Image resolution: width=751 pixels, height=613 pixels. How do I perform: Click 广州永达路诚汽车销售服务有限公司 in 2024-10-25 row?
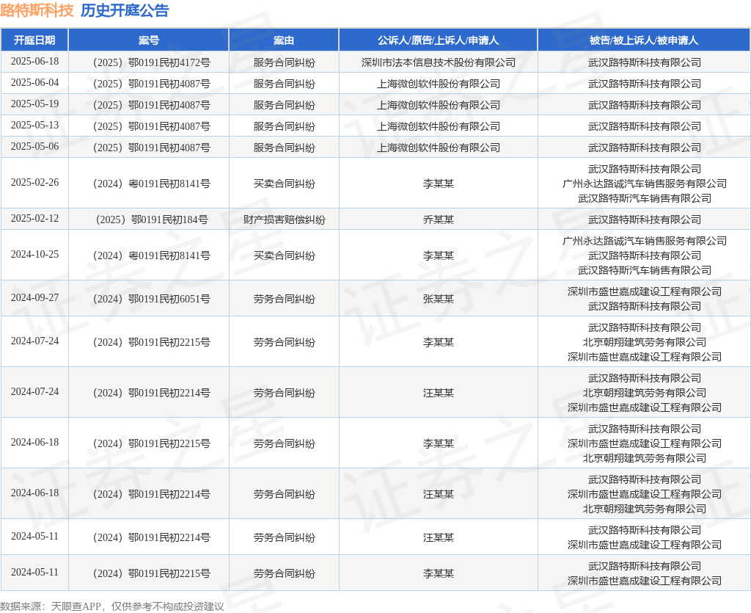click(x=644, y=241)
